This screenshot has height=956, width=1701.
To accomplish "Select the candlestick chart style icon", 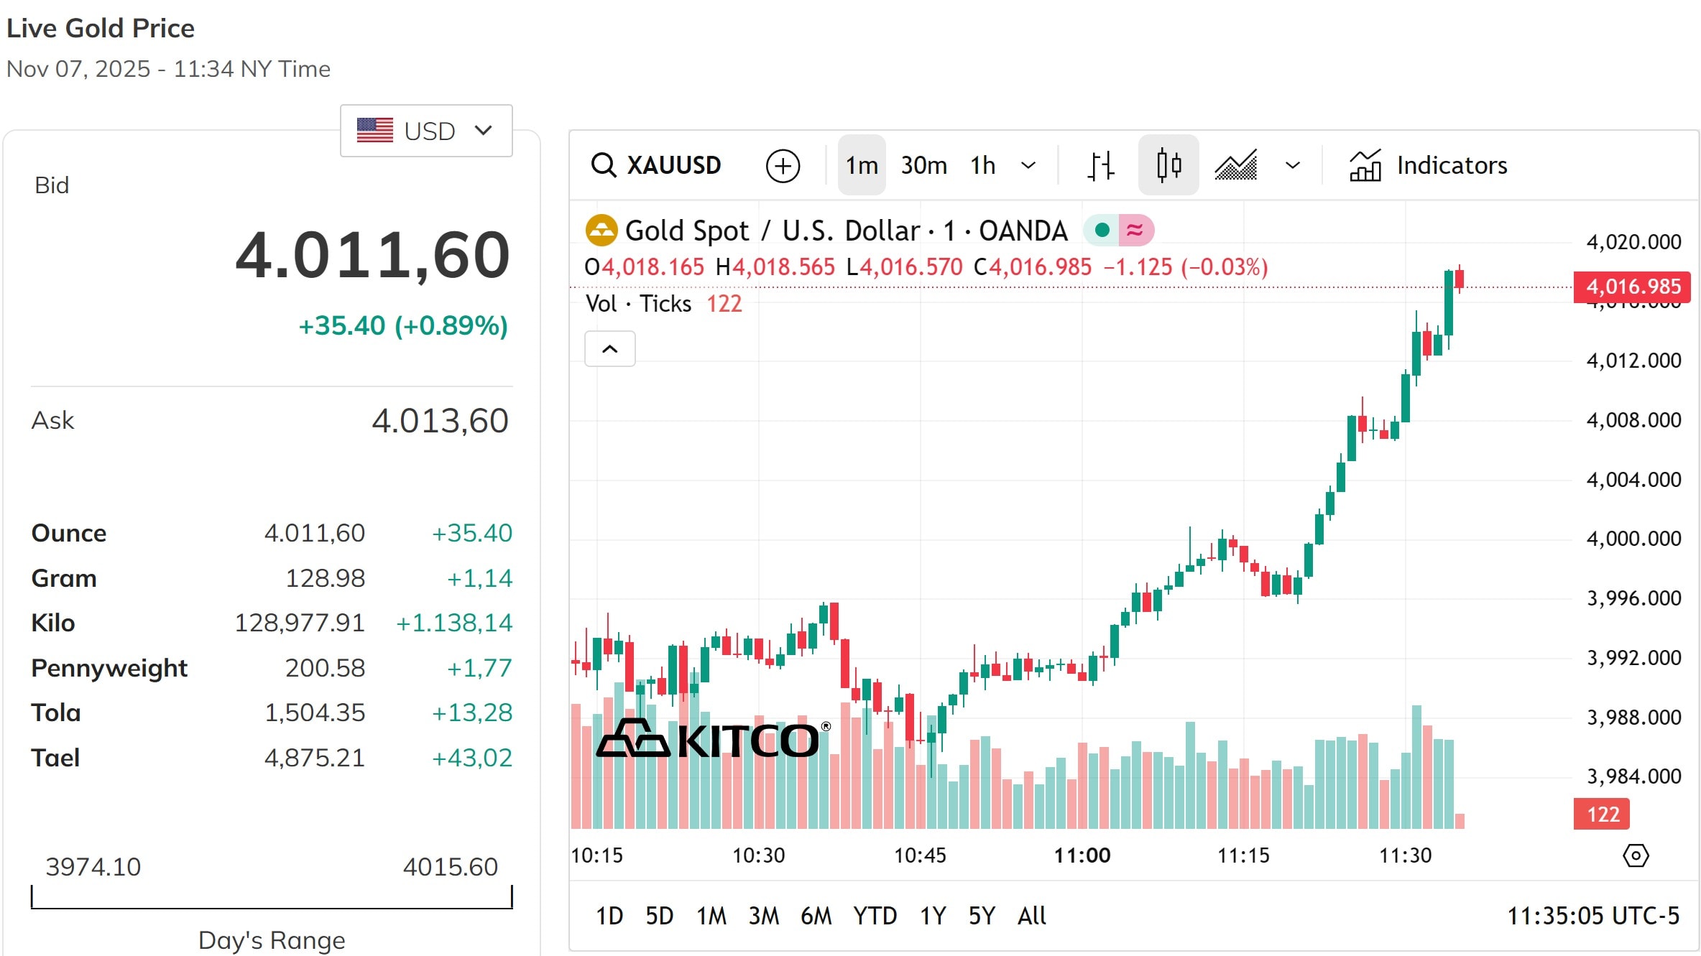I will 1168,164.
